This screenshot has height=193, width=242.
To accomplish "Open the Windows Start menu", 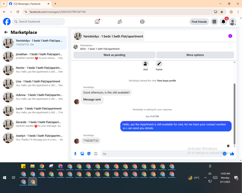I will pos(4,178).
